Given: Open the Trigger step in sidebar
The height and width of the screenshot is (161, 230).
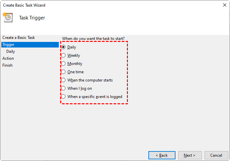Looking at the screenshot, I should click(8, 45).
